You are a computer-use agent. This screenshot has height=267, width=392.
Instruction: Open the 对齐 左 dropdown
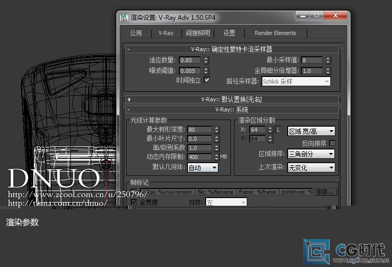pos(226,202)
